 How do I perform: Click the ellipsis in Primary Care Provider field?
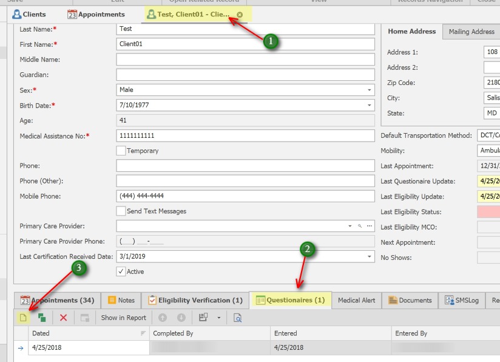(x=369, y=226)
